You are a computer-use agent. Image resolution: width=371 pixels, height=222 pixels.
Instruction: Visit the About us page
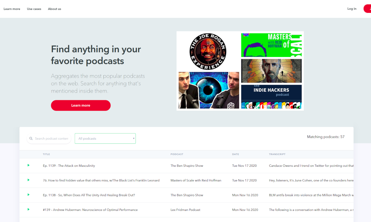(x=54, y=9)
